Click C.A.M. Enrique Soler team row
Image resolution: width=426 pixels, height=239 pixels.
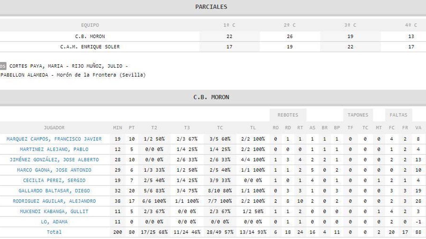coord(90,47)
